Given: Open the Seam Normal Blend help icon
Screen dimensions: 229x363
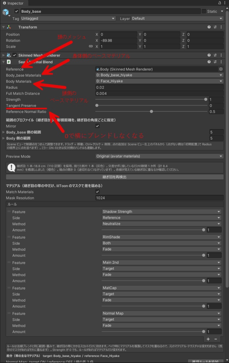Looking at the screenshot, I should pyautogui.click(x=209, y=62).
